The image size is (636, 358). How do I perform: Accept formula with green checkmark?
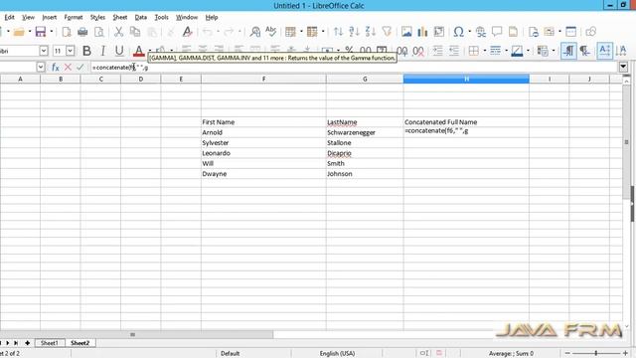(79, 67)
